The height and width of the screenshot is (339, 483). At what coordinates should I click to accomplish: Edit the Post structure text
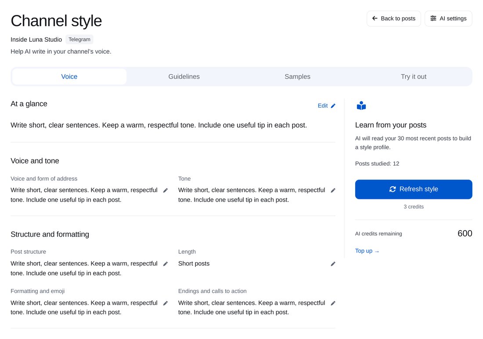click(x=166, y=264)
